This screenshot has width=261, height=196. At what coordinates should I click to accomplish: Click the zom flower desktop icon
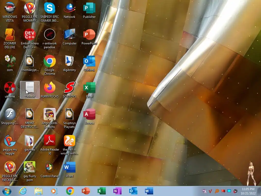(10, 63)
